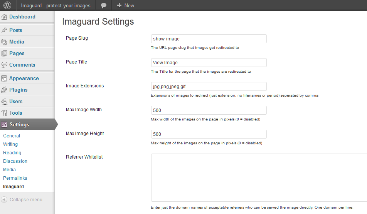This screenshot has height=214, width=367.
Task: Open the Plugins menu
Action: pyautogui.click(x=18, y=90)
